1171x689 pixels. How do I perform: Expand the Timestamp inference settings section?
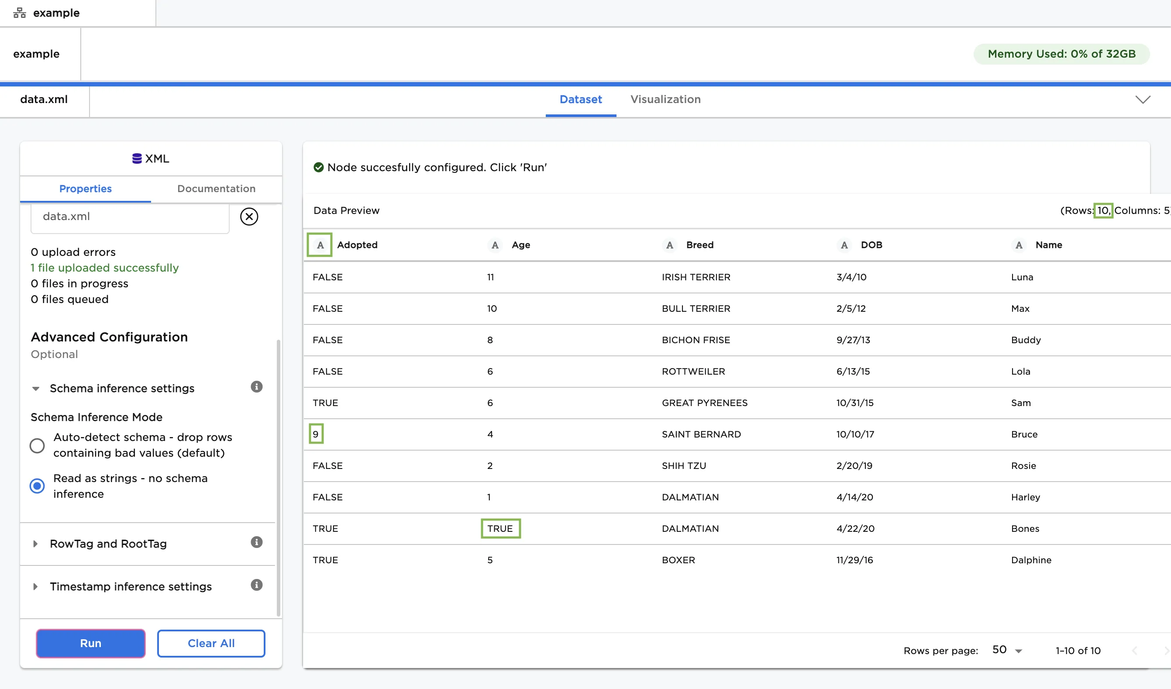[36, 586]
